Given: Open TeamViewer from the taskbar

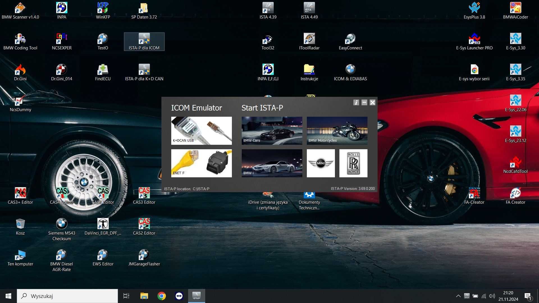Looking at the screenshot, I should (x=179, y=296).
